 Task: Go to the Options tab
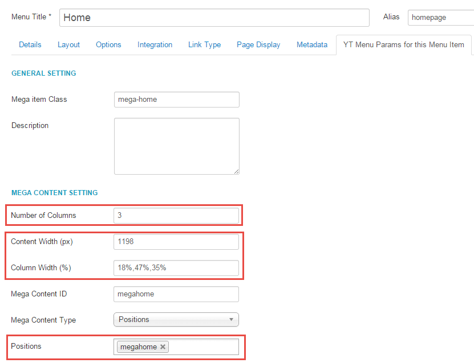pos(108,44)
